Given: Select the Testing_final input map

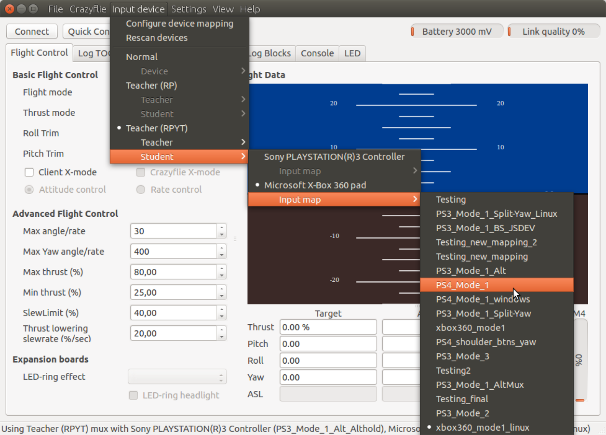Looking at the screenshot, I should 462,399.
